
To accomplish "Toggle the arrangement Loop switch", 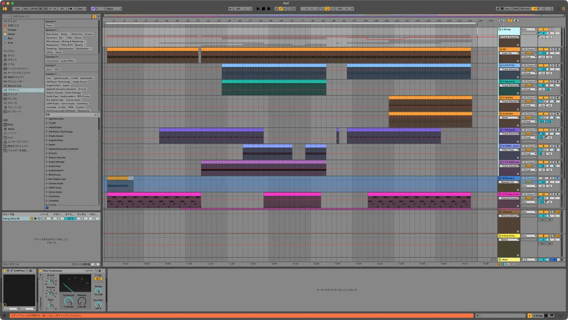I will [x=327, y=8].
